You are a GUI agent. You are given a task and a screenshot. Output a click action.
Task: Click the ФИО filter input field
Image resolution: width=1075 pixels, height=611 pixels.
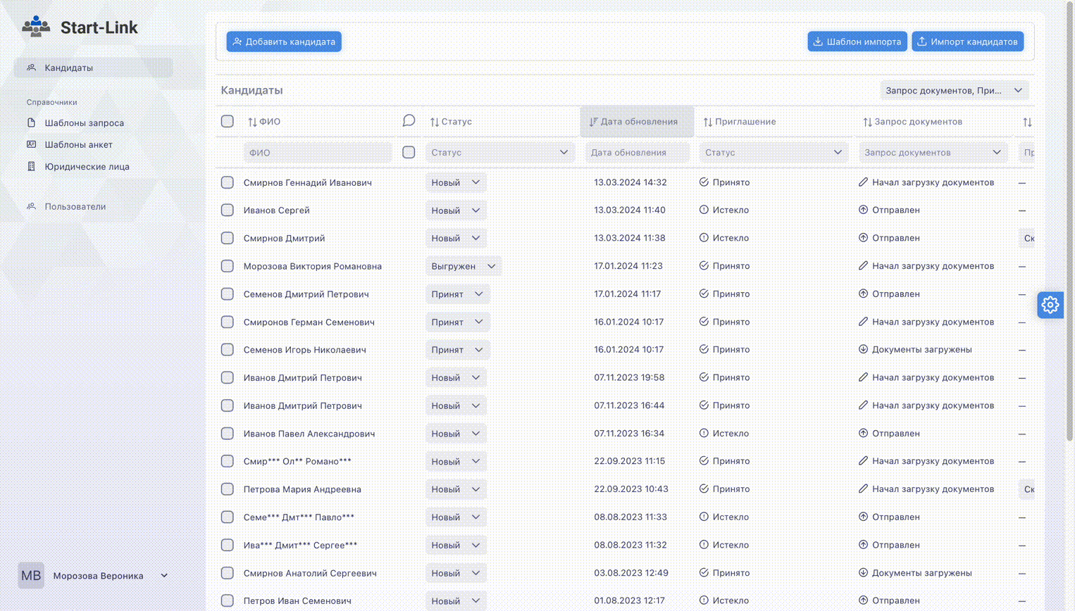(318, 152)
